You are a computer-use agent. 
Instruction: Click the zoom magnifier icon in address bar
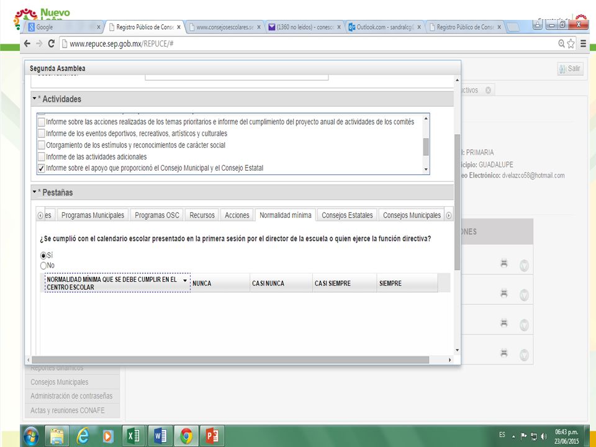(x=561, y=43)
